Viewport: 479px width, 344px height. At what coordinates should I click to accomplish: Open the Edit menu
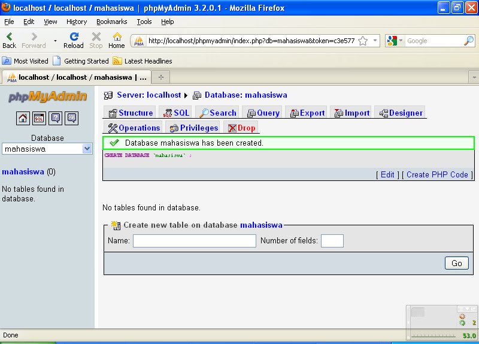pos(29,22)
